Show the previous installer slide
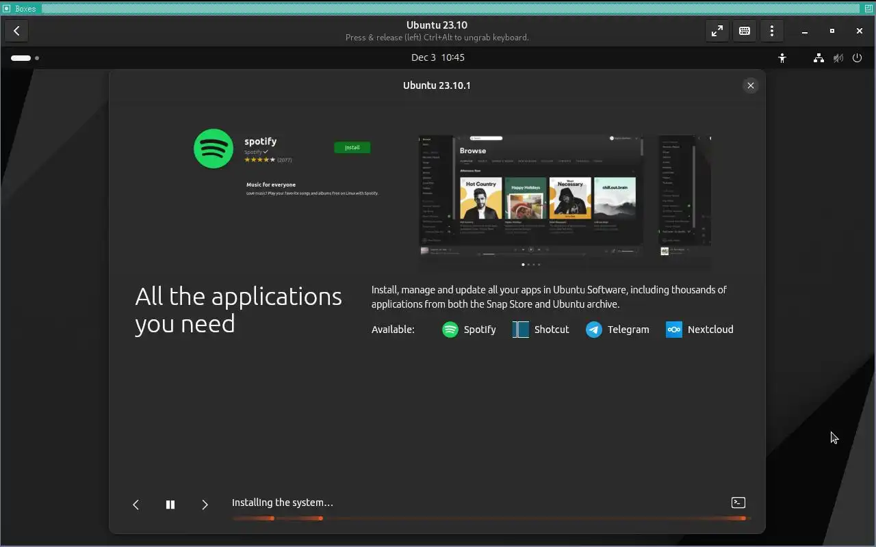Image resolution: width=876 pixels, height=547 pixels. click(x=136, y=505)
